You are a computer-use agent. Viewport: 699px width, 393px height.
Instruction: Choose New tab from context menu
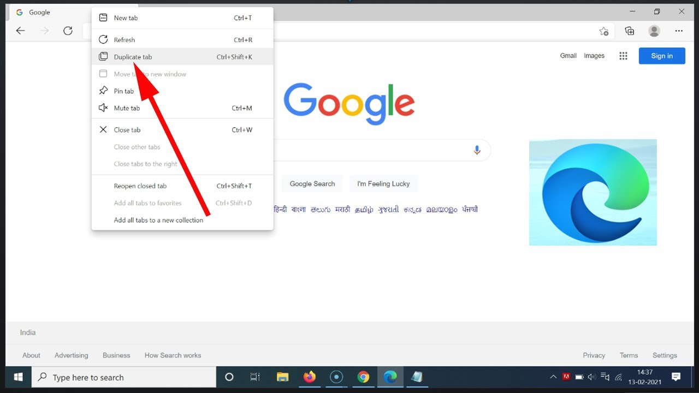click(x=182, y=18)
